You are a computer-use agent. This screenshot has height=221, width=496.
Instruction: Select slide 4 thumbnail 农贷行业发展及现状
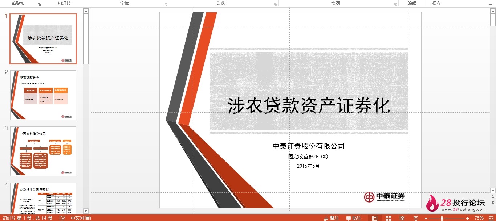(43, 198)
